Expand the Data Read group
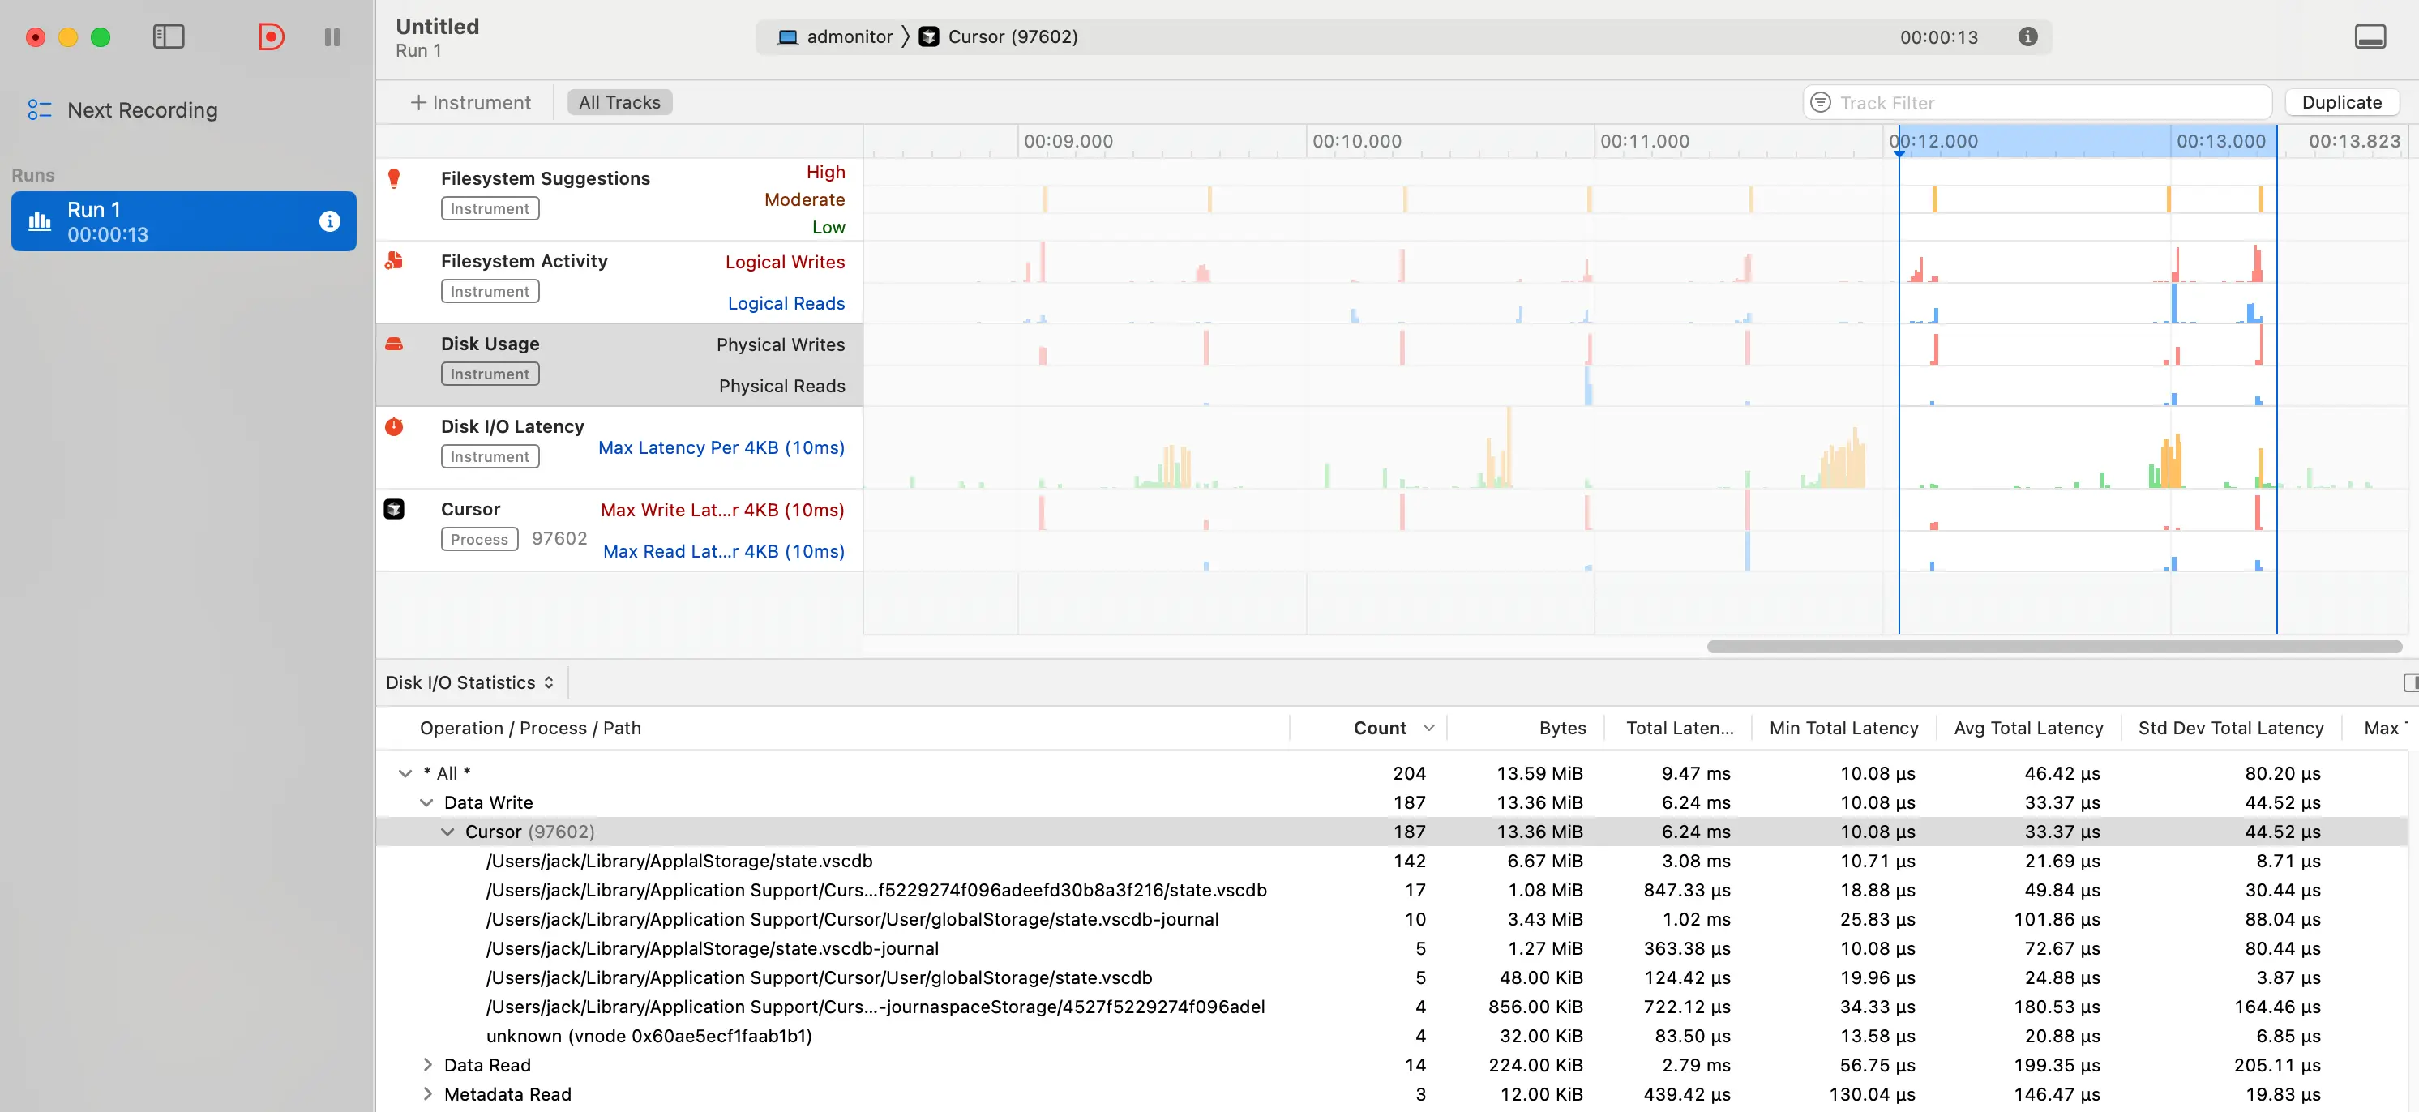The height and width of the screenshot is (1112, 2419). 427,1065
